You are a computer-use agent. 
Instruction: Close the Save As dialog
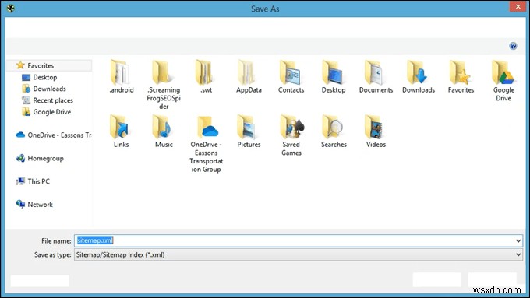518,7
